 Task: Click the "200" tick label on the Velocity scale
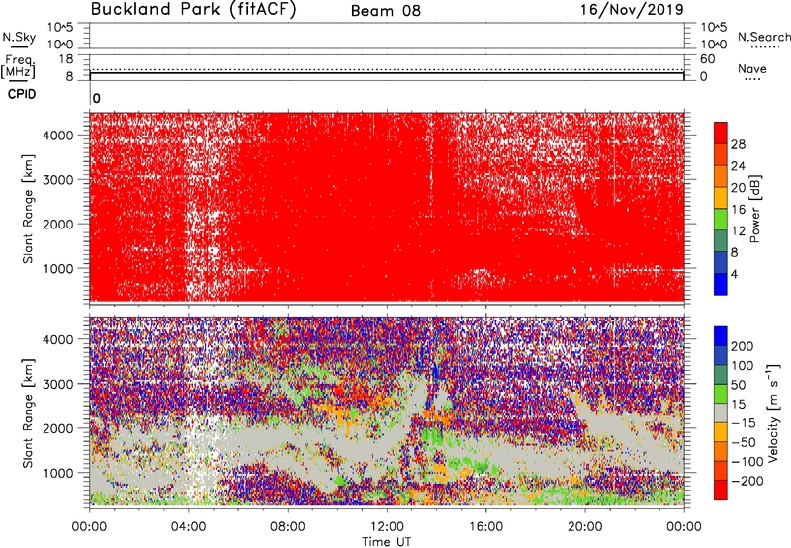pos(743,346)
